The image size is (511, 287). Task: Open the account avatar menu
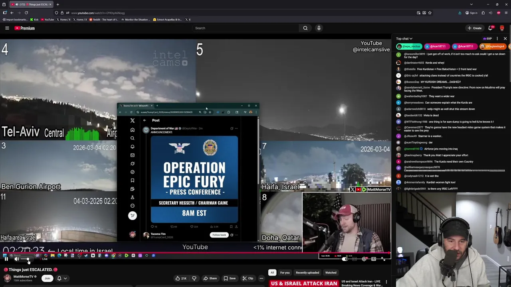[x=502, y=28]
